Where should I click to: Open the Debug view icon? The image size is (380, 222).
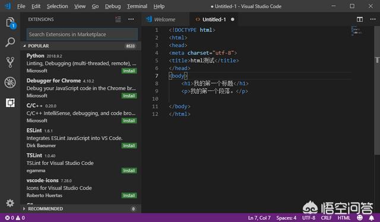10,82
